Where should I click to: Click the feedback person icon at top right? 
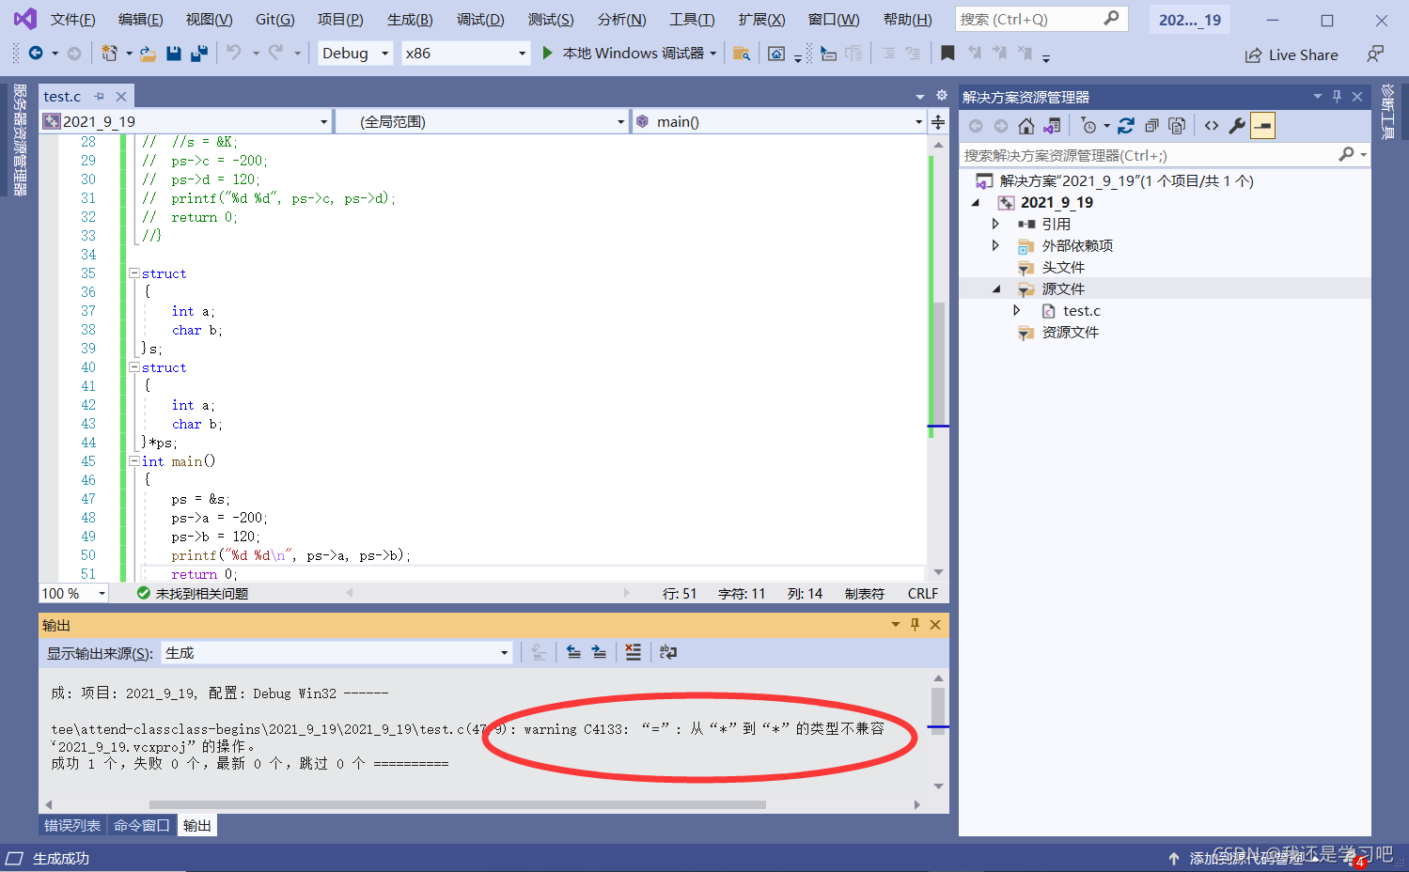coord(1375,54)
